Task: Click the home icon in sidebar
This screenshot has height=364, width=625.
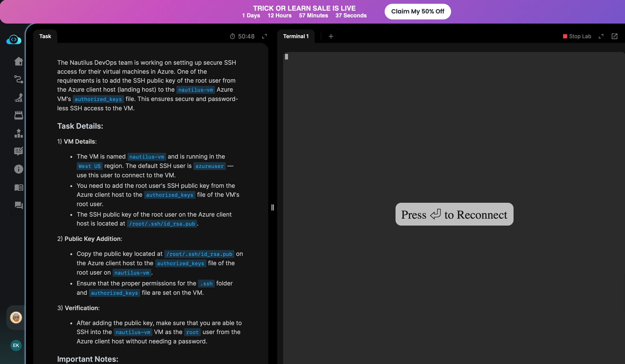Action: point(19,61)
